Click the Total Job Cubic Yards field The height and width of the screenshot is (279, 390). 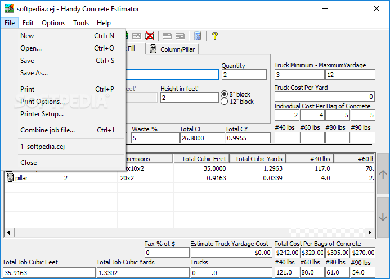(x=143, y=273)
